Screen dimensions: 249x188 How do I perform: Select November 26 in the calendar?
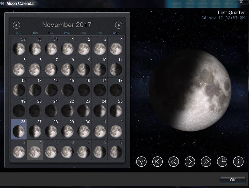point(19,129)
